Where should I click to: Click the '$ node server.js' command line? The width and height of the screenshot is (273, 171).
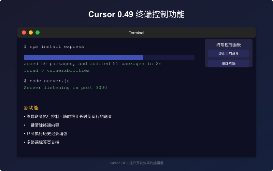47,81
